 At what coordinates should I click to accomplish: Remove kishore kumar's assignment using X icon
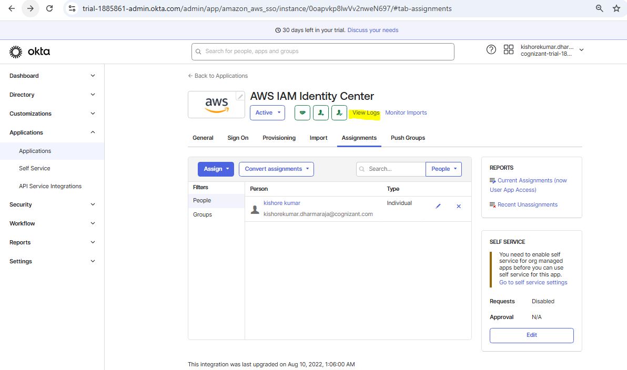click(x=459, y=207)
